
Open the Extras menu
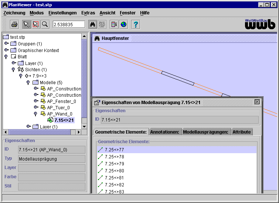click(88, 13)
